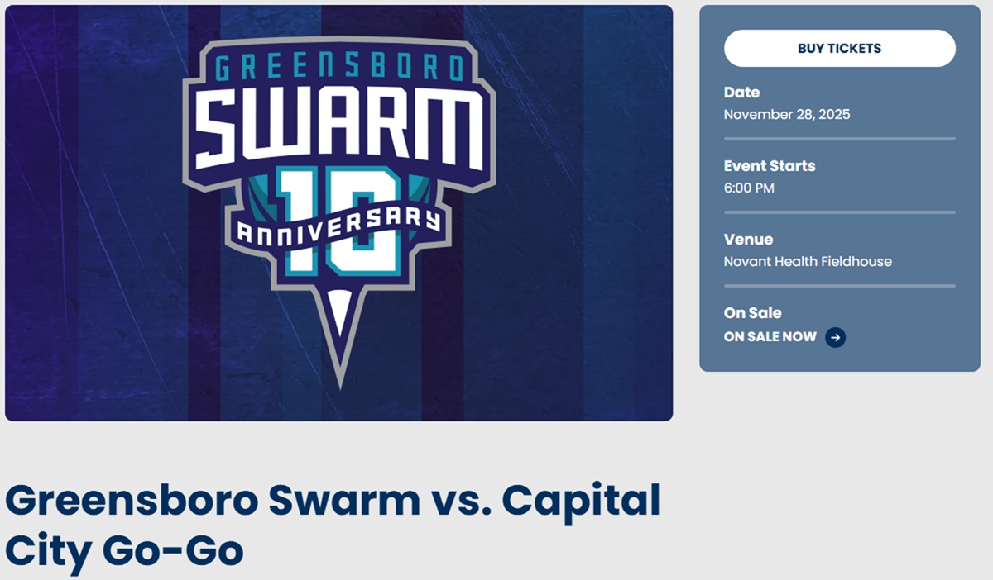Click the City Go-Go heading line
Image resolution: width=993 pixels, height=580 pixels.
(124, 550)
